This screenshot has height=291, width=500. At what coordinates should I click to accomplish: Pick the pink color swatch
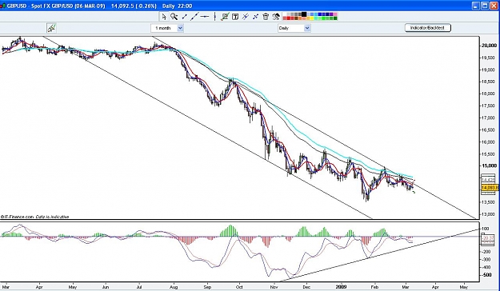point(335,14)
